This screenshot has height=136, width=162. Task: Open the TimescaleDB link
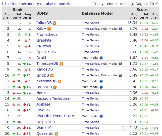coord(47,63)
